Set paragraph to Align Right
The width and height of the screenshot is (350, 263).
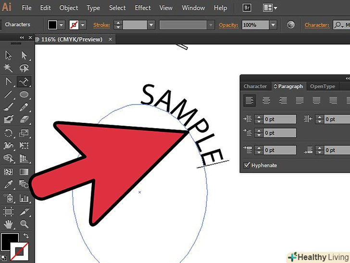point(283,100)
